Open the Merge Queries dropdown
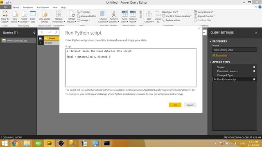The image size is (262, 147). pos(203,12)
